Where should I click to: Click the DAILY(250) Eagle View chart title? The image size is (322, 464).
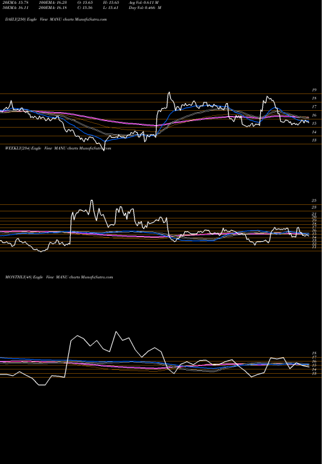(x=56, y=19)
